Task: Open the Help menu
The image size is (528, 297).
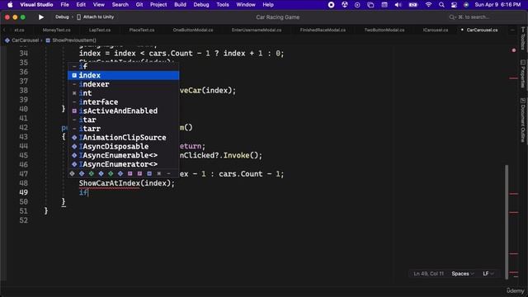Action: (268, 5)
